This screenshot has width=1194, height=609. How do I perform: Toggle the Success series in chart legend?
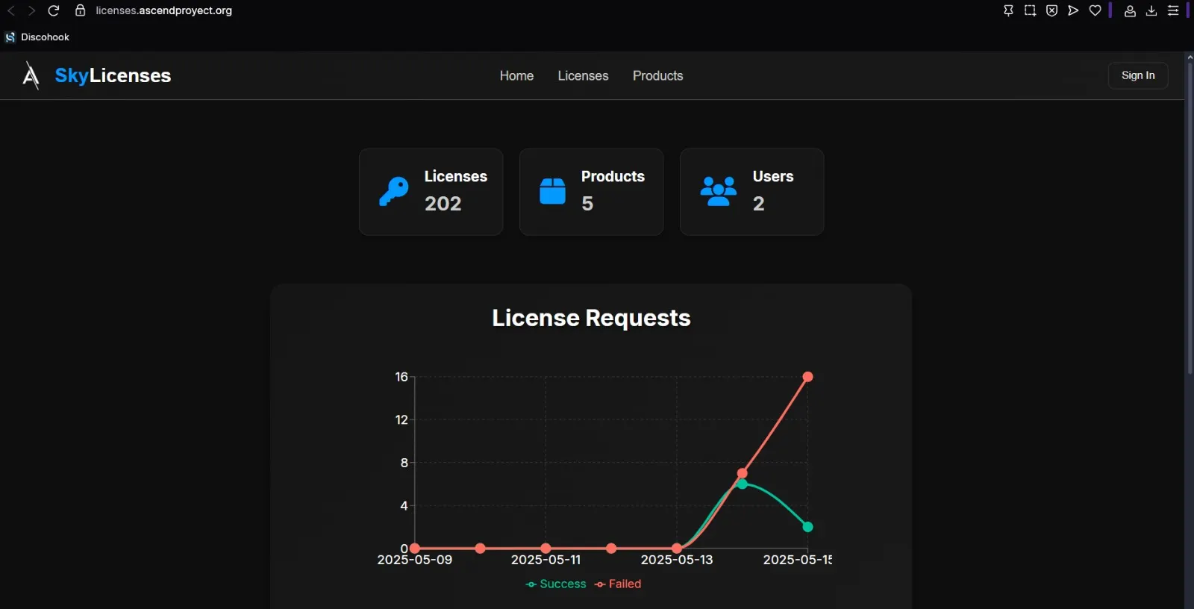557,584
